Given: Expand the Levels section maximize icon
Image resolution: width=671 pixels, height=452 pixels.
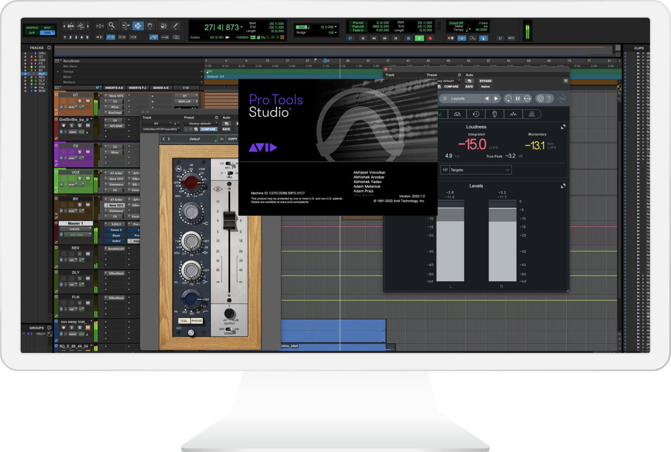Looking at the screenshot, I should (x=563, y=186).
